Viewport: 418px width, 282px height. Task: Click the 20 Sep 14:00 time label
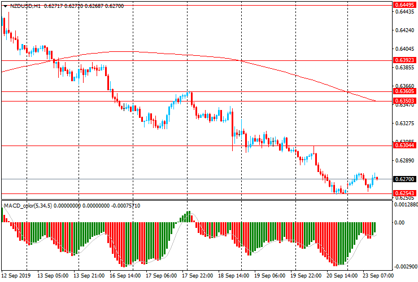tap(343, 276)
